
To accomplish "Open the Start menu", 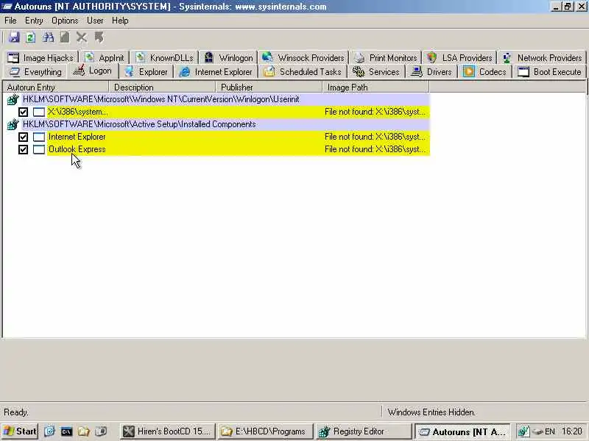I will [x=21, y=431].
